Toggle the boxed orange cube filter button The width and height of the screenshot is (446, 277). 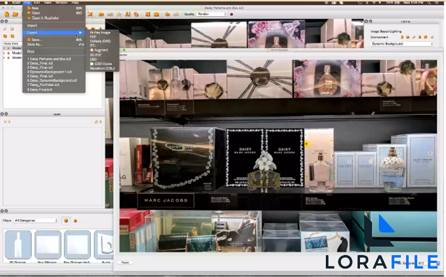(66, 220)
